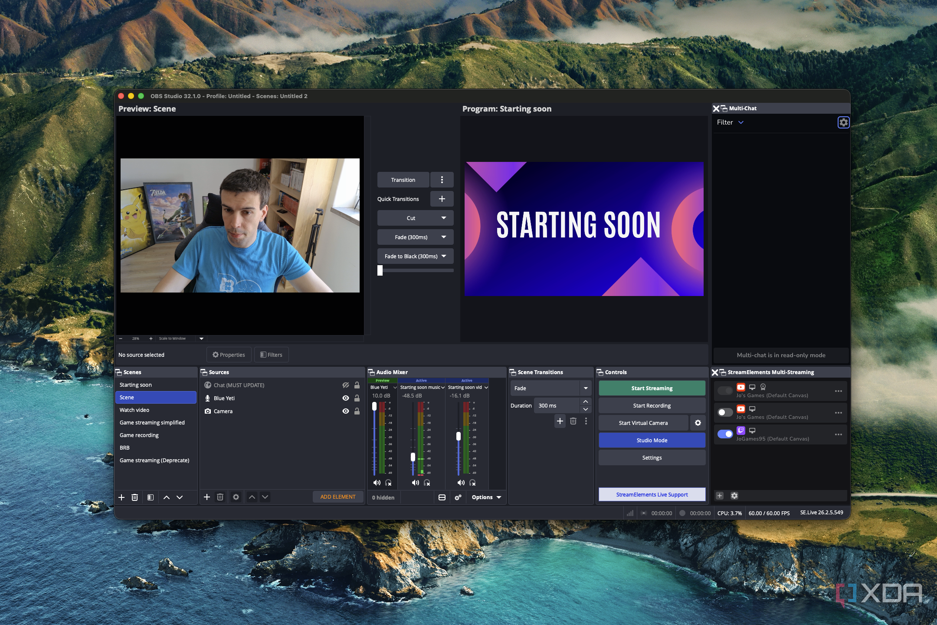Toggle first Jo's Games YouTube output switch
Screen dimensions: 937x625
tap(725, 391)
